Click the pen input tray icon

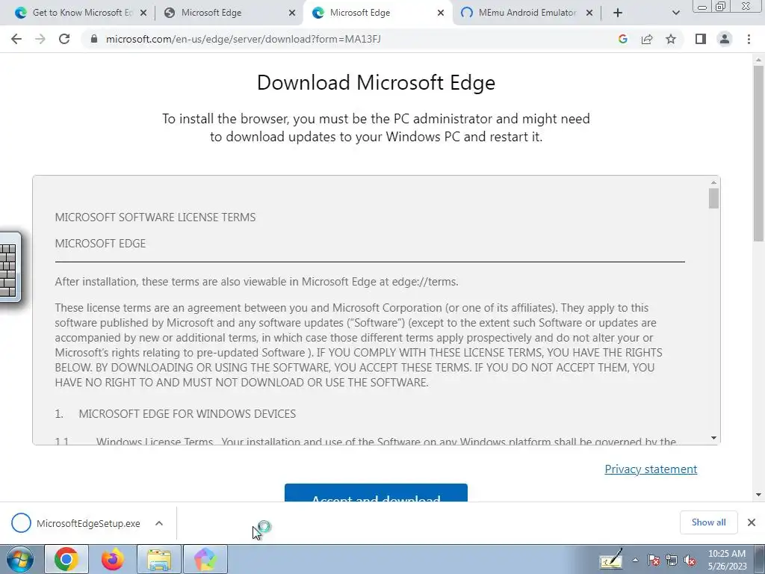(611, 559)
